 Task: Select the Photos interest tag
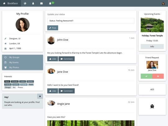pyautogui.click(x=20, y=87)
